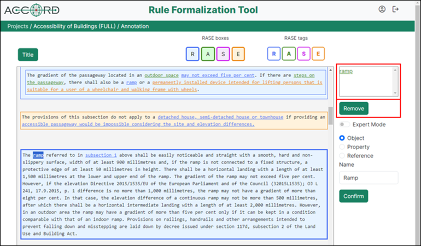The height and width of the screenshot is (246, 421).
Task: Choose the A RASE tag button
Action: point(289,54)
